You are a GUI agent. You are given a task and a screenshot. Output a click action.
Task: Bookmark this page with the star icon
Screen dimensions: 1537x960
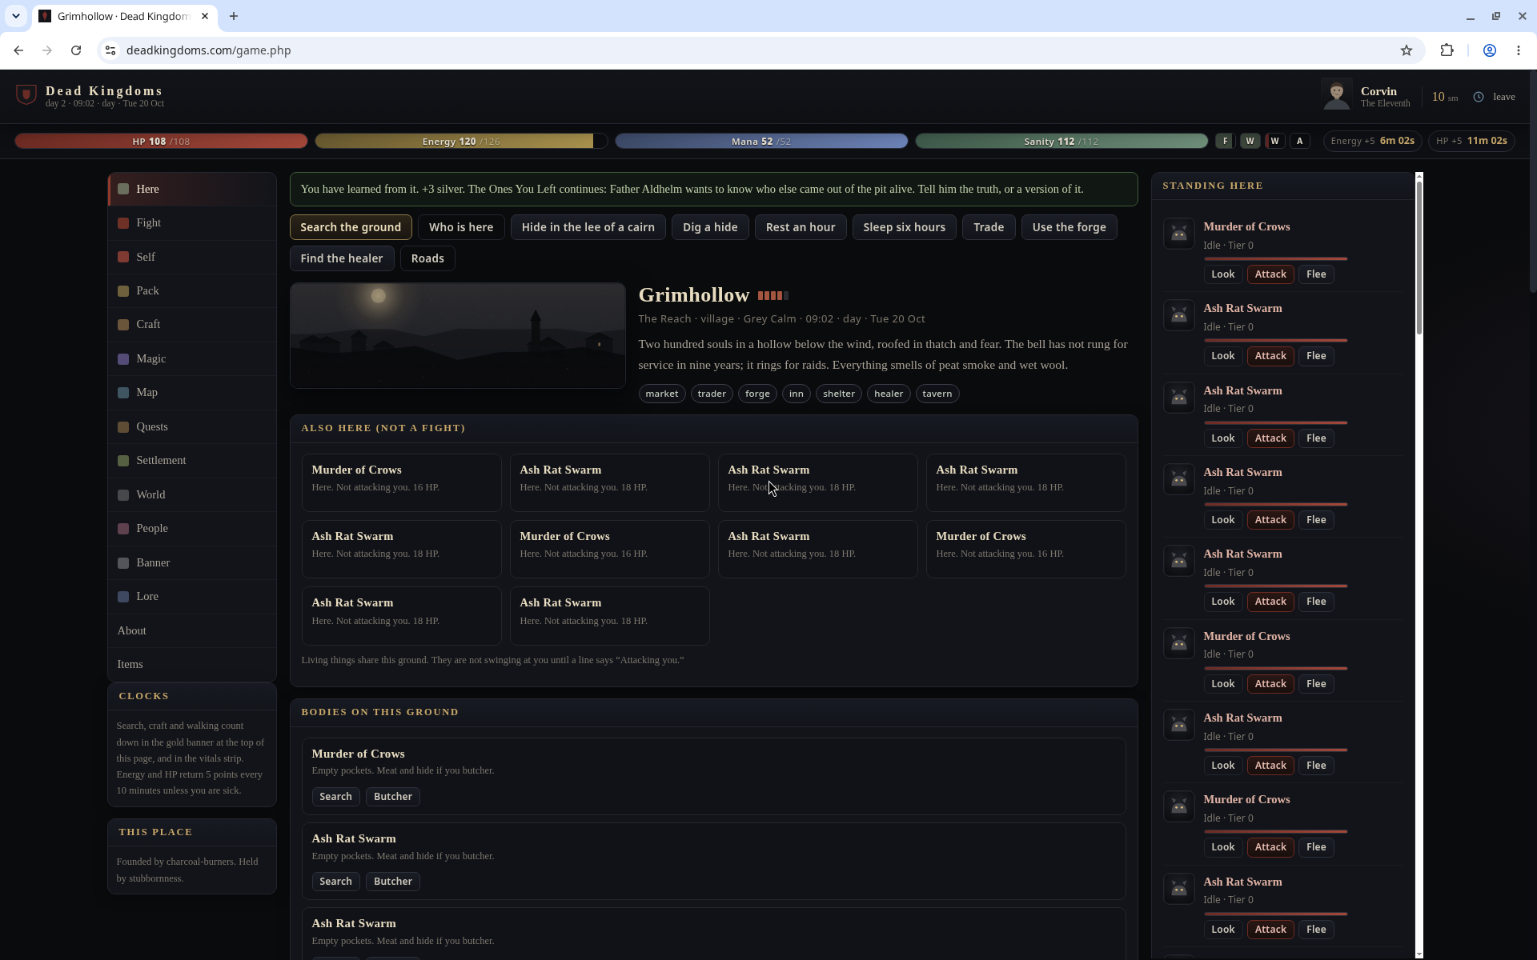pyautogui.click(x=1407, y=50)
